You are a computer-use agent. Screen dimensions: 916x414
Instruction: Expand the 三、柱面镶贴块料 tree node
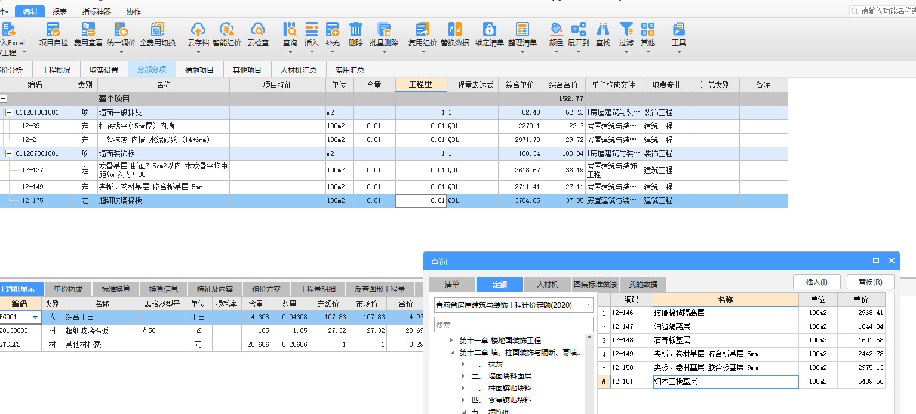click(463, 388)
